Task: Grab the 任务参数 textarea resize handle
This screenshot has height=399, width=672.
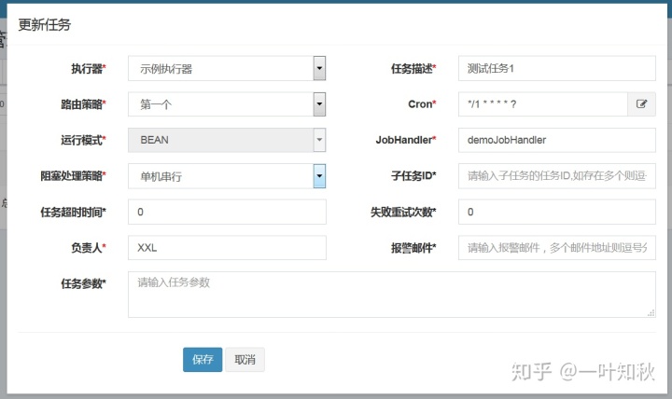Action: 651,313
